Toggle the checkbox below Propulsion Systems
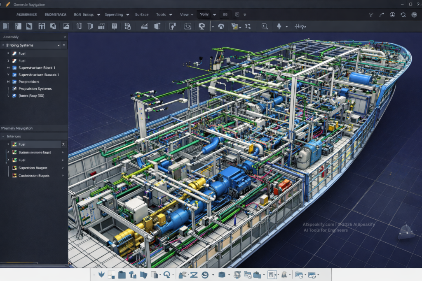Image resolution: width=422 pixels, height=281 pixels. click(x=15, y=95)
